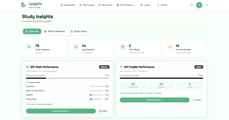Image resolution: width=229 pixels, height=120 pixels.
Task: Click the Expert badge
Action: pos(199,67)
